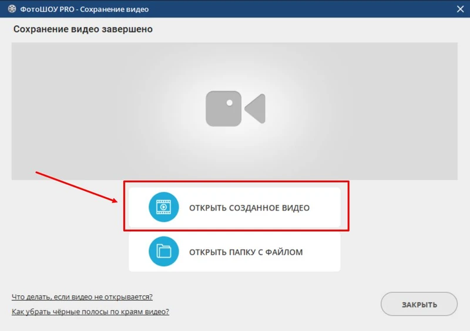Viewport: 470px width, 331px height.
Task: Click the ЗАКРЫТЬ button
Action: (x=419, y=304)
